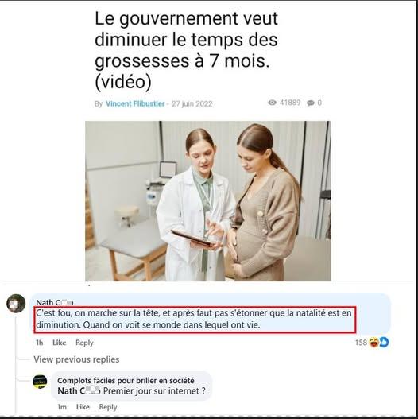Click the laughing reaction emoji
The image size is (418, 419).
(374, 343)
